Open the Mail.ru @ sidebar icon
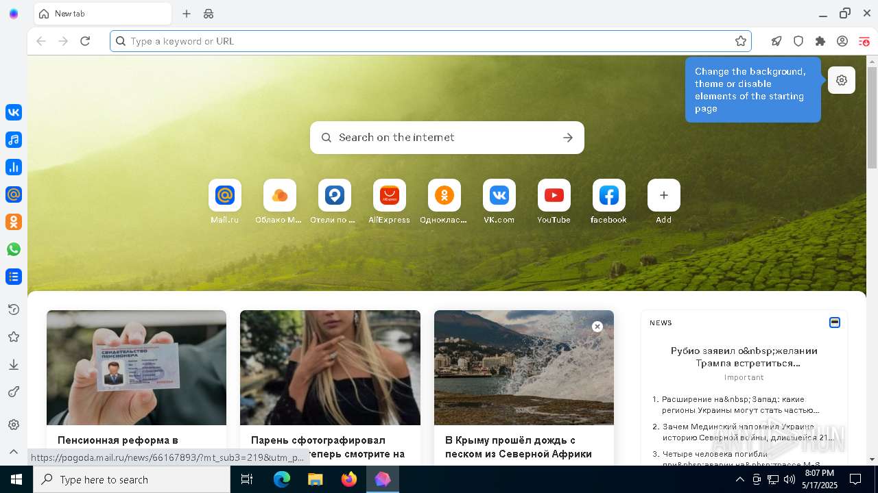 [x=14, y=194]
